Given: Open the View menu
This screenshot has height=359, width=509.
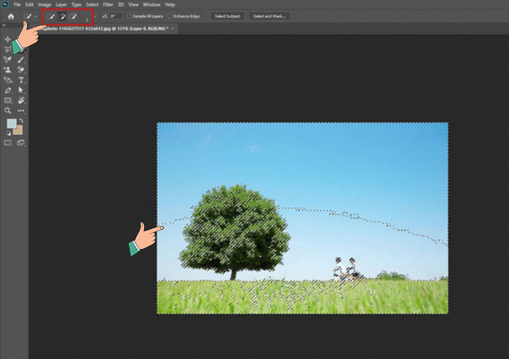Looking at the screenshot, I should (x=134, y=5).
